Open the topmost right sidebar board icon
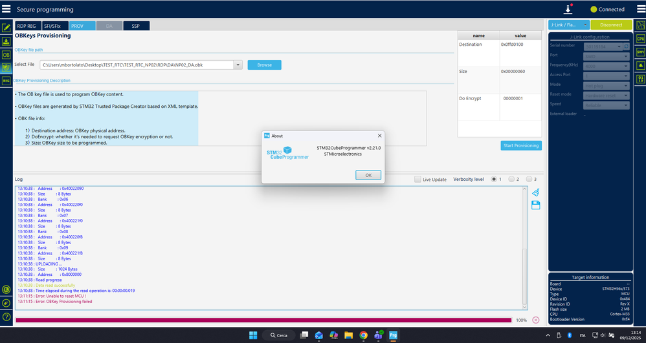Image resolution: width=646 pixels, height=343 pixels. point(641,25)
